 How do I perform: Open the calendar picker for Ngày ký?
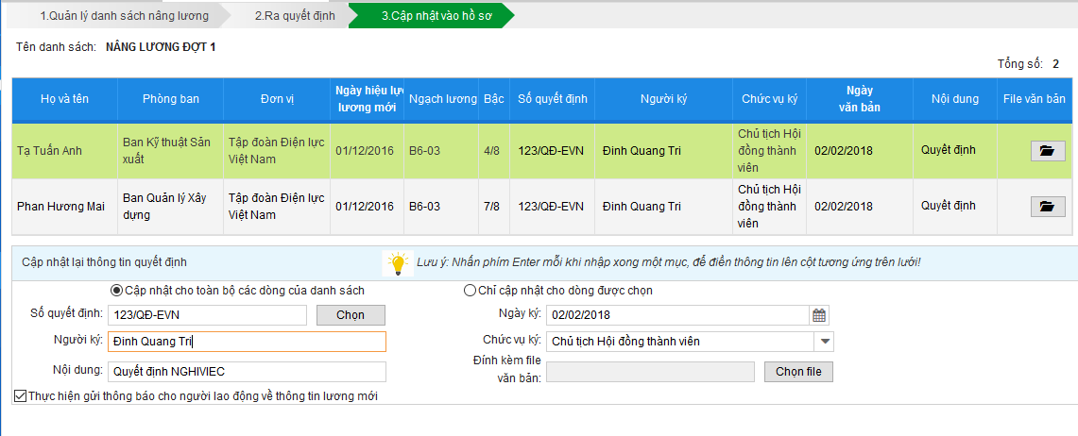click(819, 315)
